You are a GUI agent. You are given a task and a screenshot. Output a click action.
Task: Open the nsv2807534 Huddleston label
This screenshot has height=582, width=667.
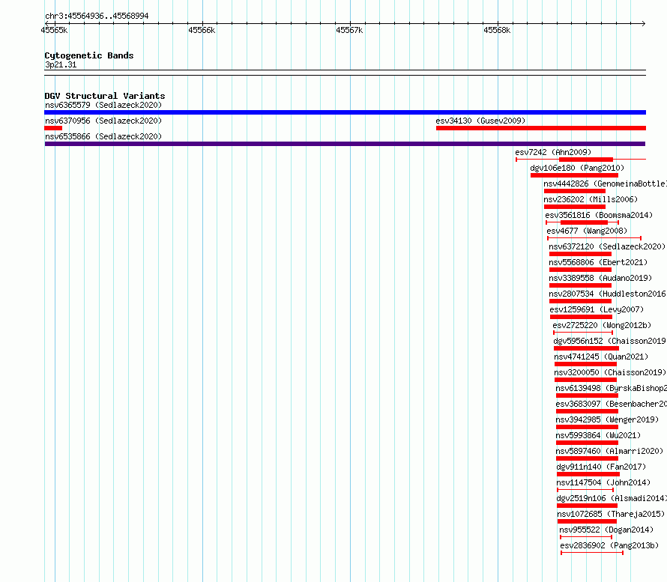(x=607, y=294)
